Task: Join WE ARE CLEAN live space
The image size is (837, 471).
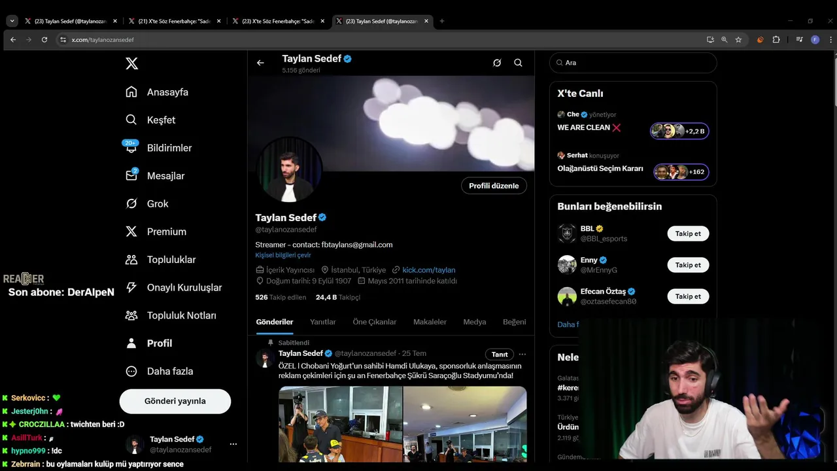Action: coord(633,123)
